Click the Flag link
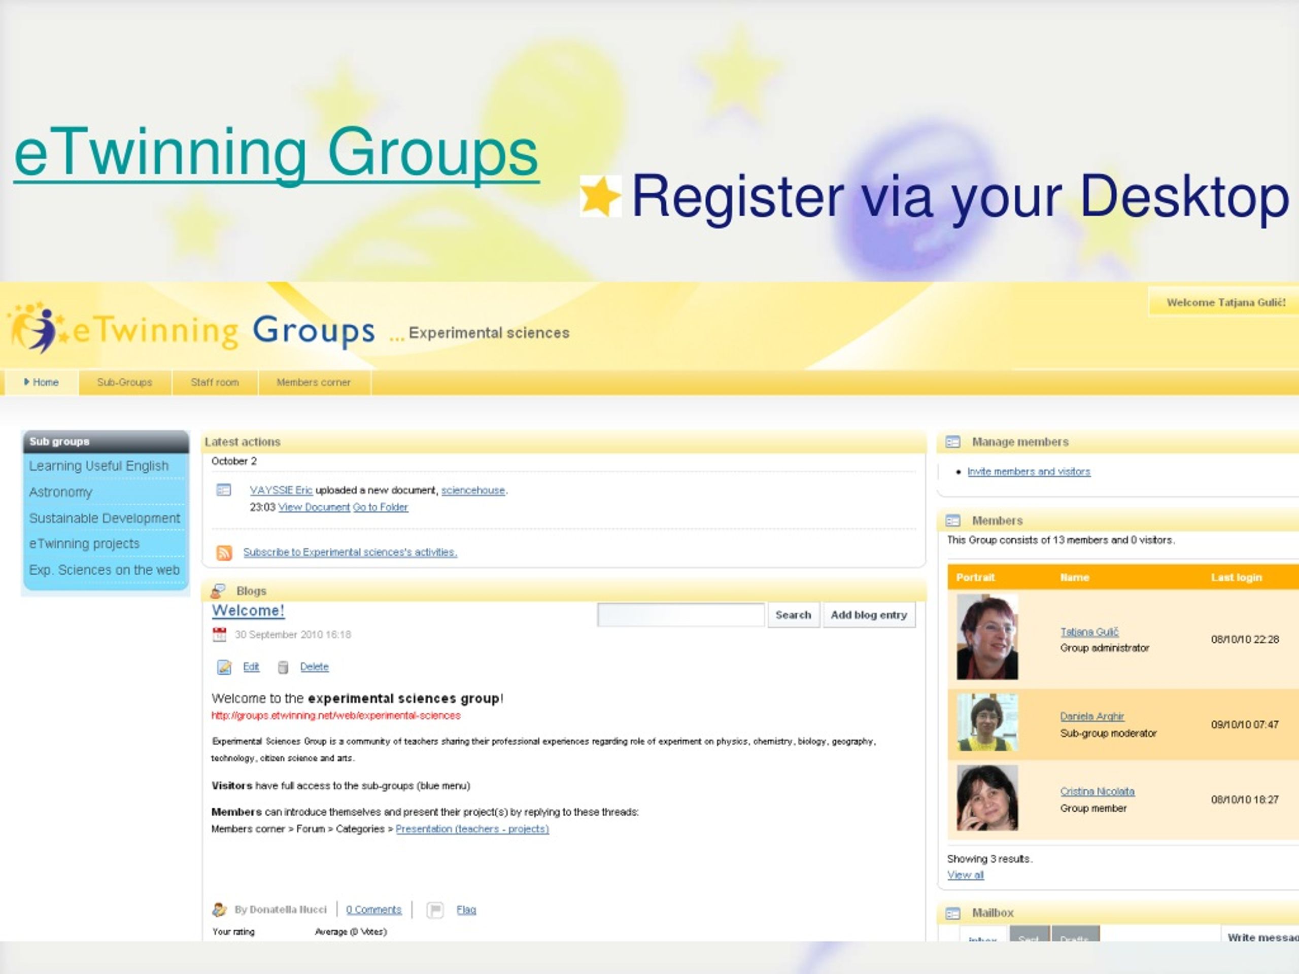 (466, 910)
